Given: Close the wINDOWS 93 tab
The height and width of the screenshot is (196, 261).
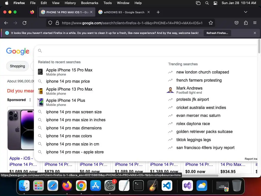Looking at the screenshot, I should pyautogui.click(x=149, y=12).
